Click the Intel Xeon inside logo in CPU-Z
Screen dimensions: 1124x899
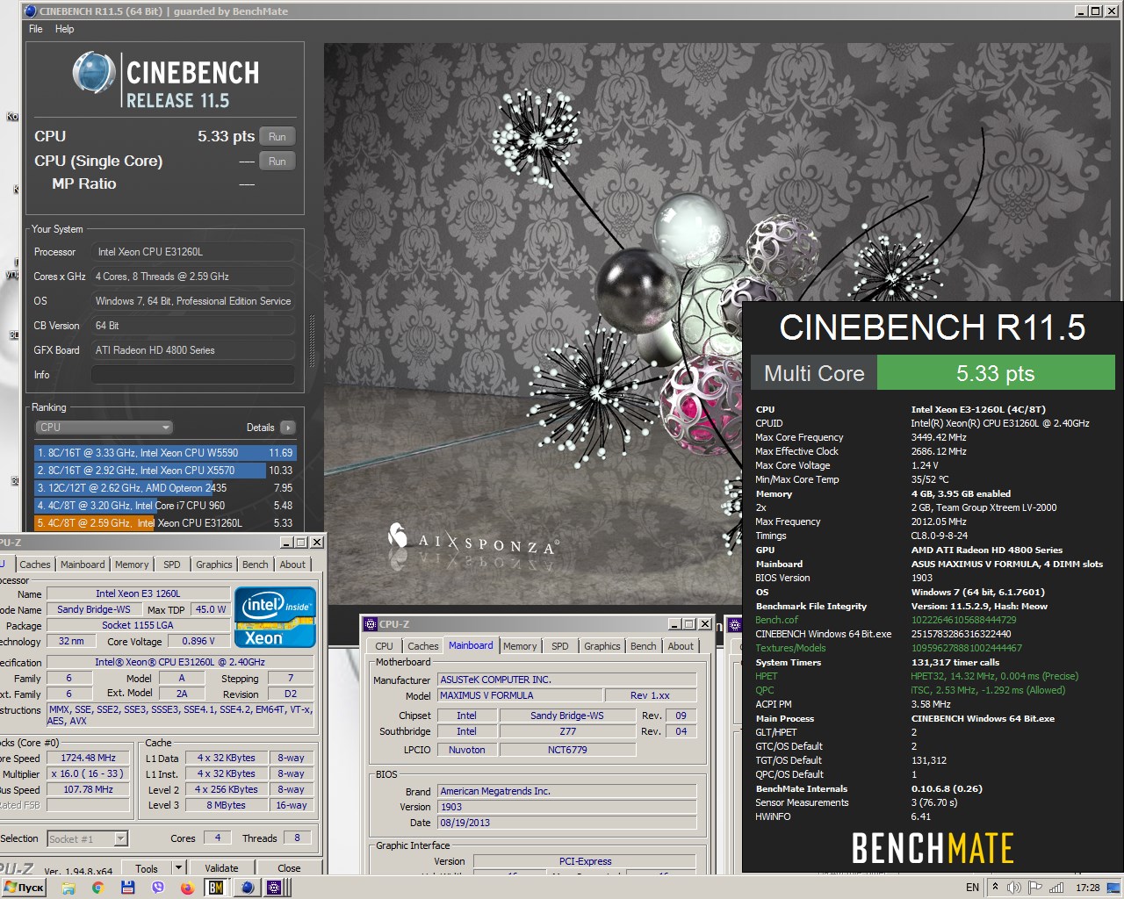pos(275,617)
